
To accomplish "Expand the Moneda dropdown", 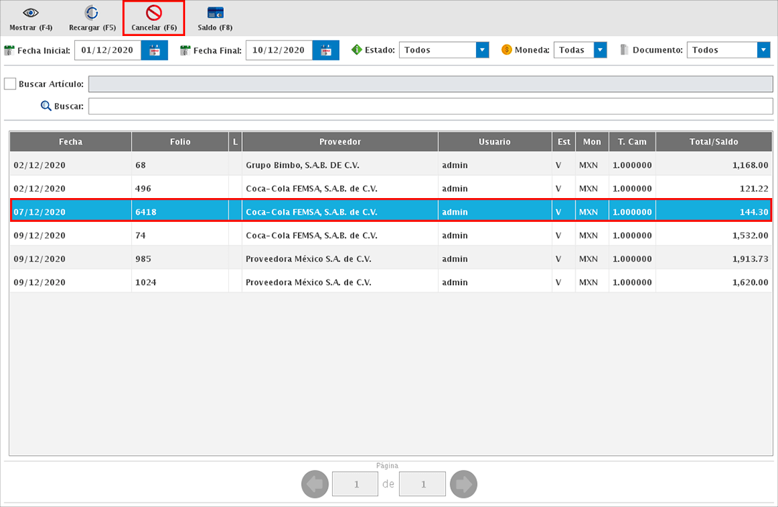I will point(599,50).
